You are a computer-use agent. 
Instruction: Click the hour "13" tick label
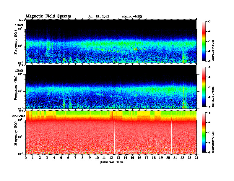118,158
